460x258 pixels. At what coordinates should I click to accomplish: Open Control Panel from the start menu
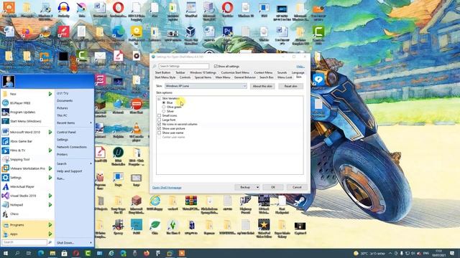[74, 132]
